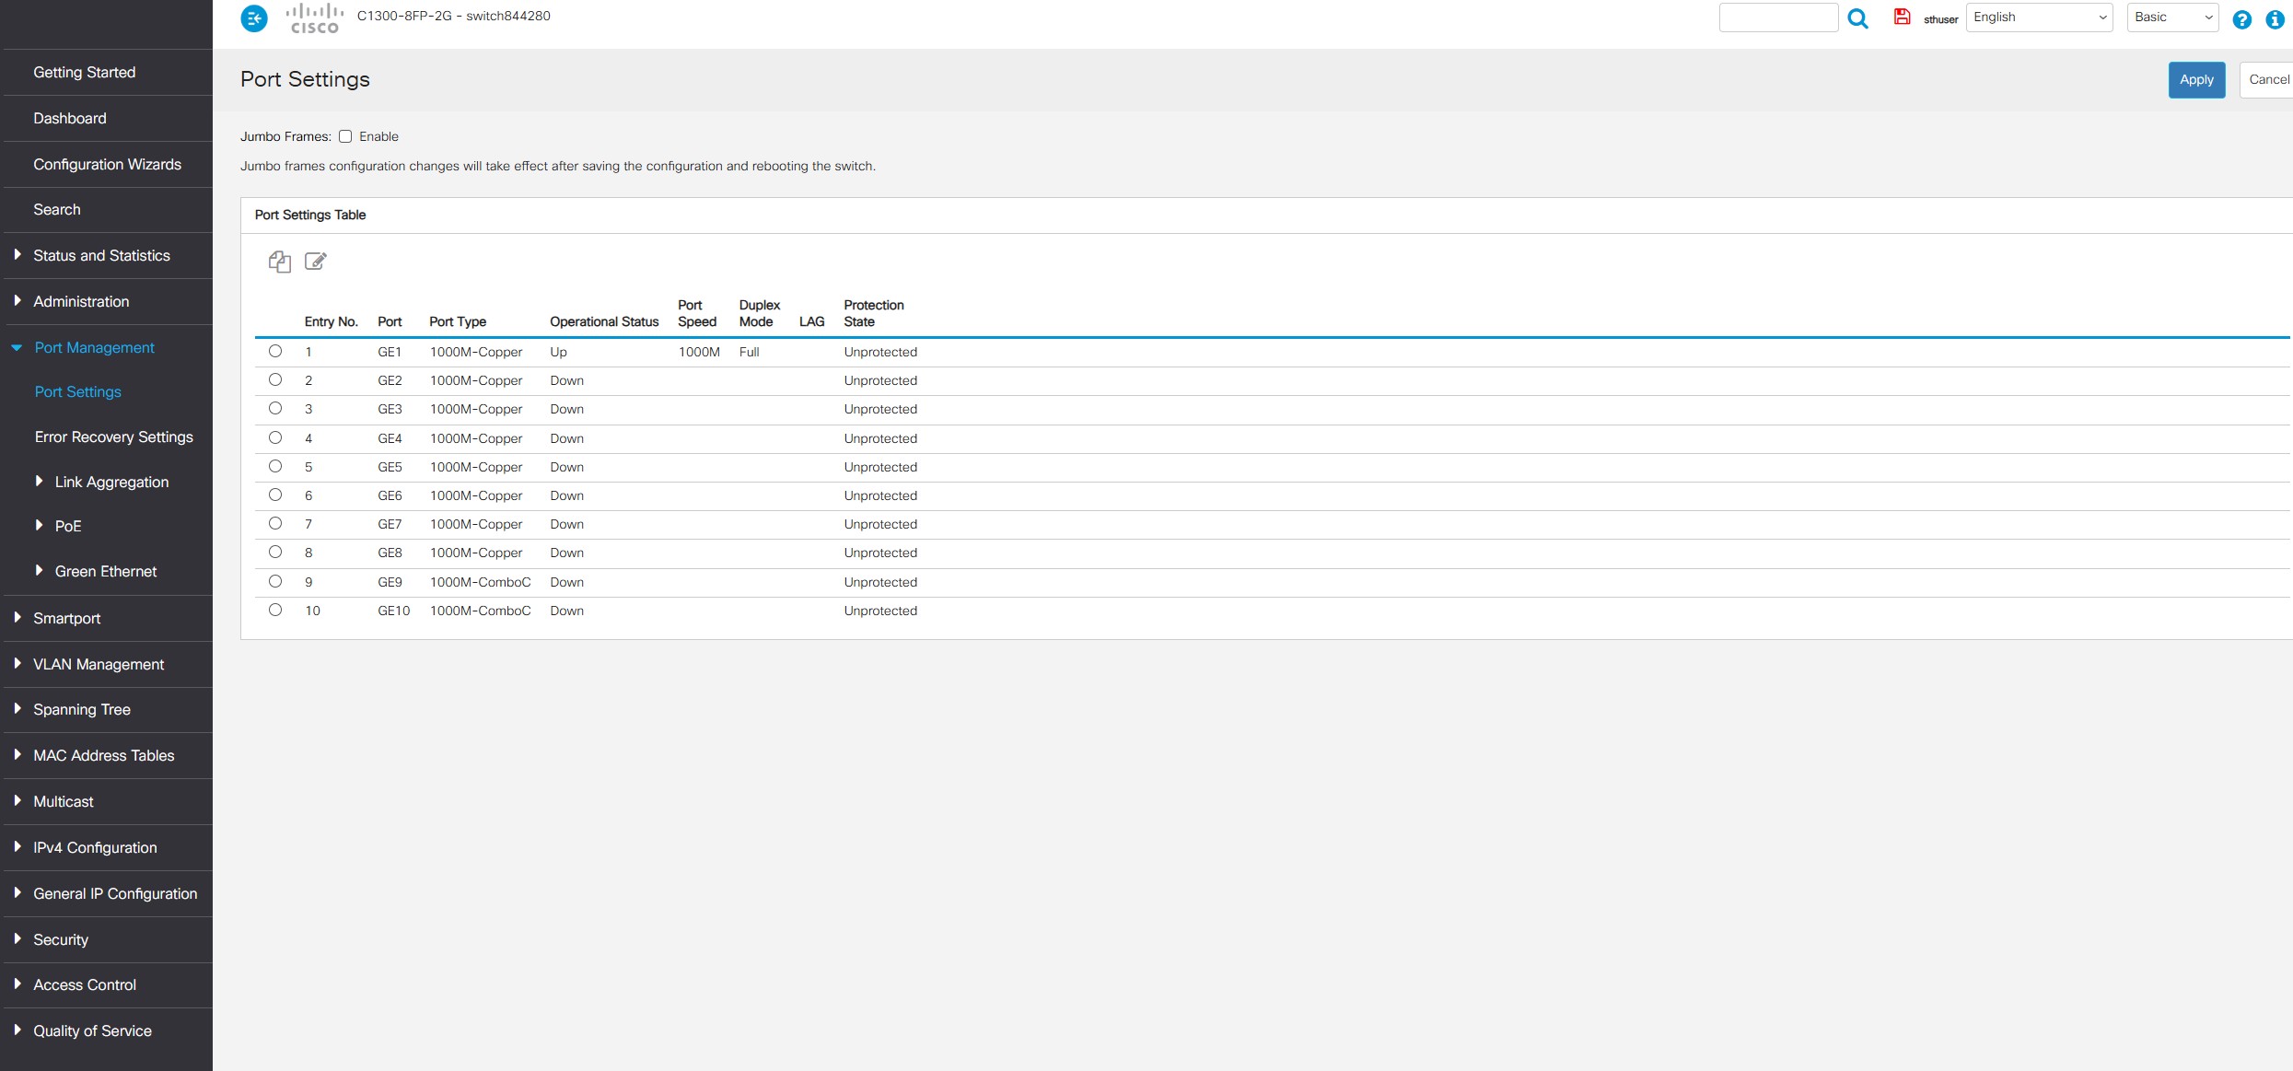Image resolution: width=2293 pixels, height=1071 pixels.
Task: Select the GE1 port radio button
Action: (275, 351)
